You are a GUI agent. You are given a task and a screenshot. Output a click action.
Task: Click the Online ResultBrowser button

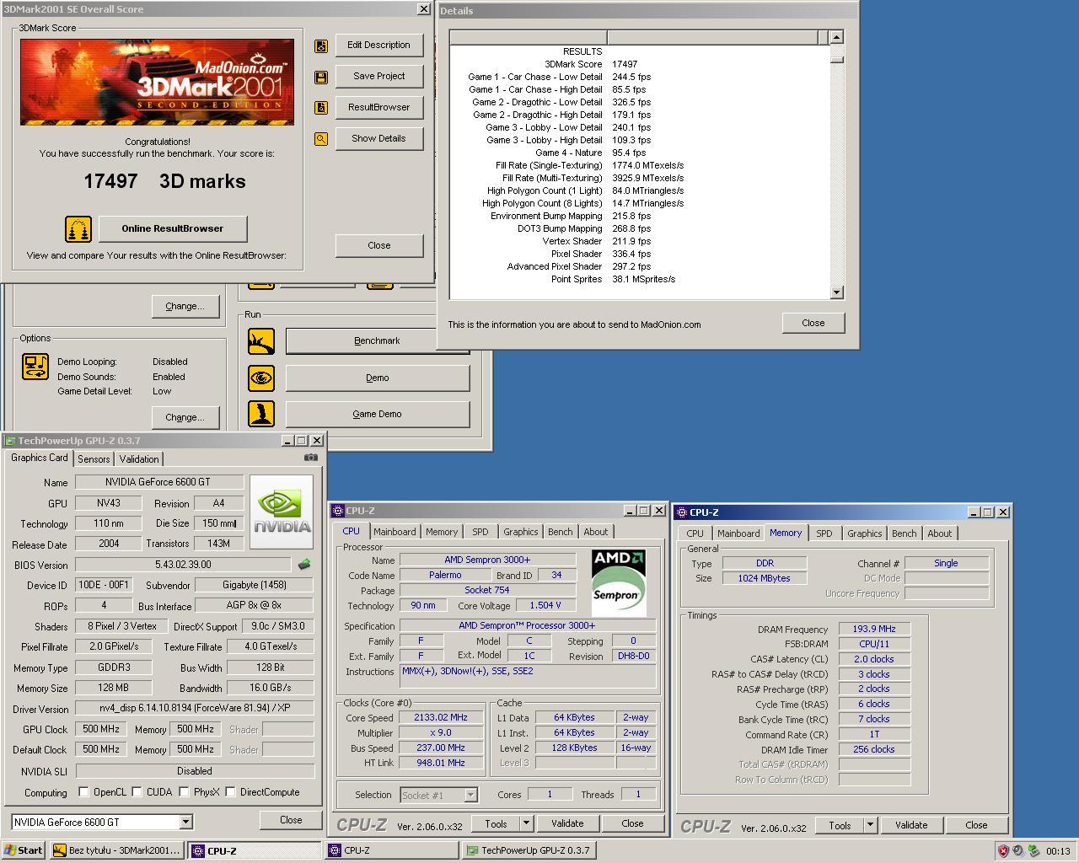pyautogui.click(x=173, y=228)
